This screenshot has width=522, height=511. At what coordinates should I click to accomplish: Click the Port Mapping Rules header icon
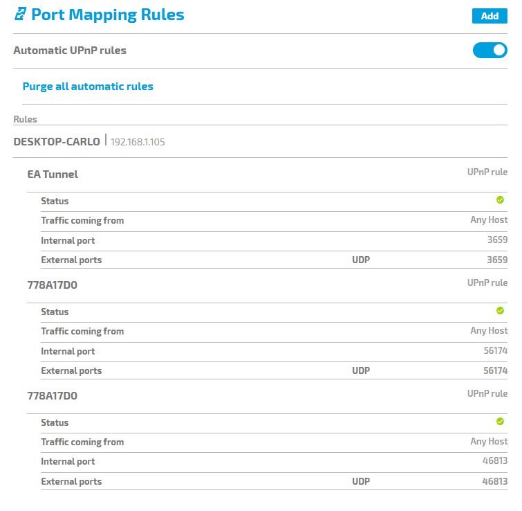(20, 15)
